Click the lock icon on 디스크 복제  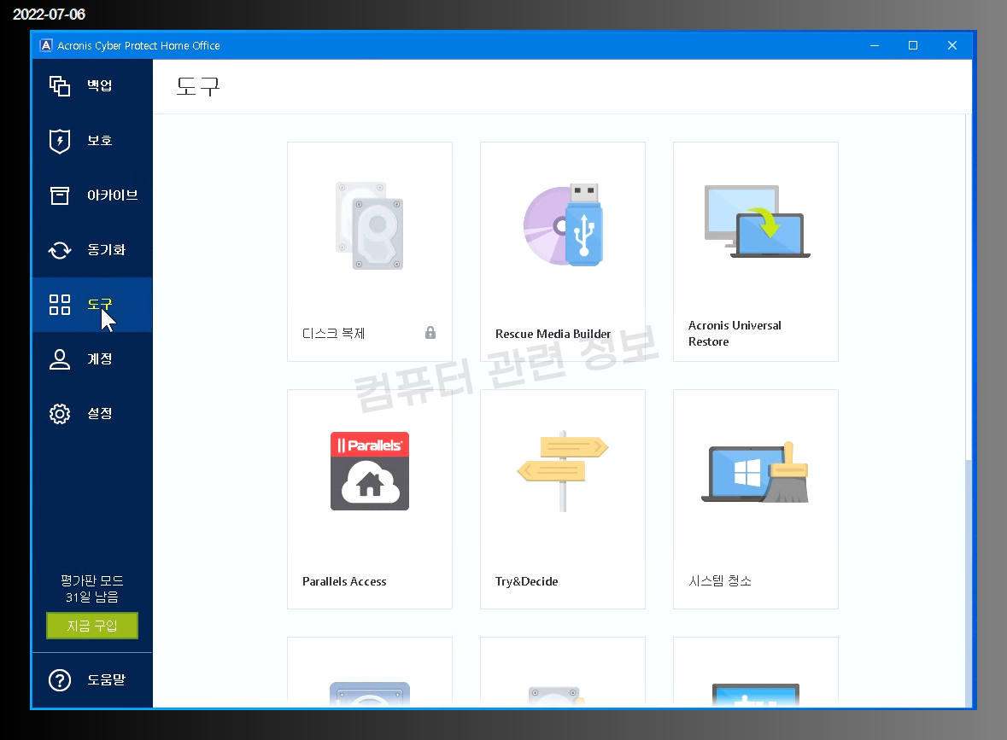(430, 333)
